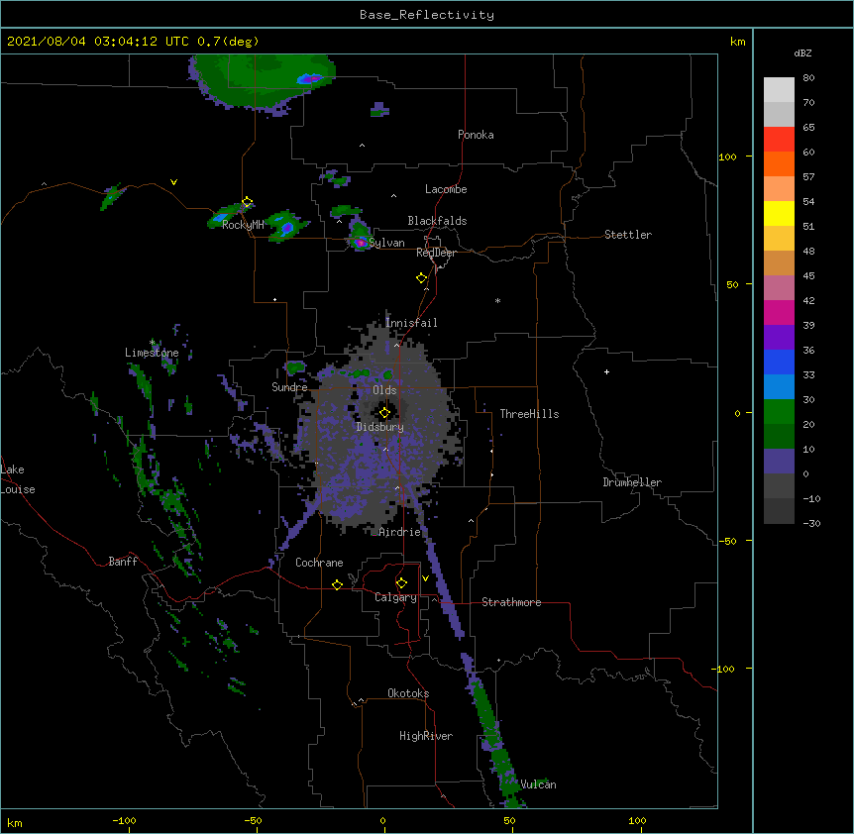Click the Banff town label
The image size is (854, 834).
123,562
